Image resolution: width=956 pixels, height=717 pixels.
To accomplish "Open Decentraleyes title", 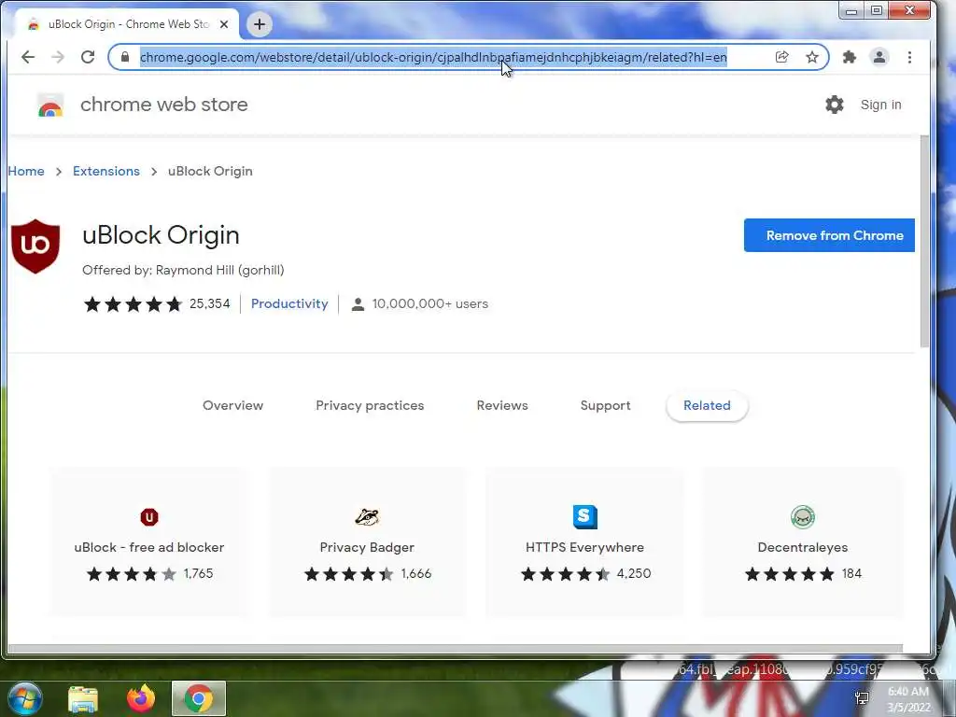I will 802,547.
